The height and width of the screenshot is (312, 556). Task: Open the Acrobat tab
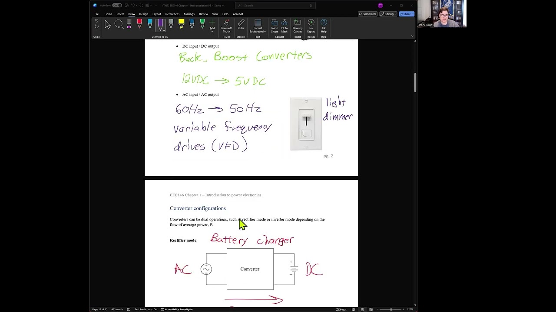coord(238,14)
